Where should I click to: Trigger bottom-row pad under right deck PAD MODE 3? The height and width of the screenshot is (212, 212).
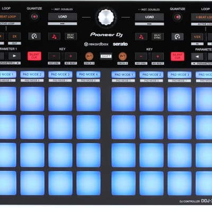click(x=180, y=183)
